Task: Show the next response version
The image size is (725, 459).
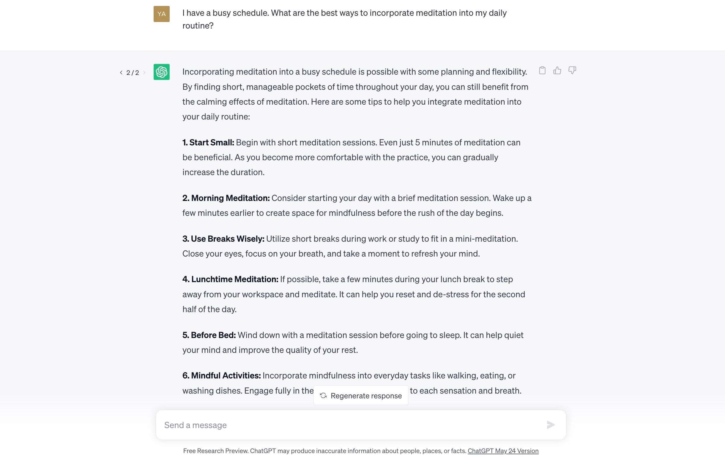Action: click(x=144, y=72)
